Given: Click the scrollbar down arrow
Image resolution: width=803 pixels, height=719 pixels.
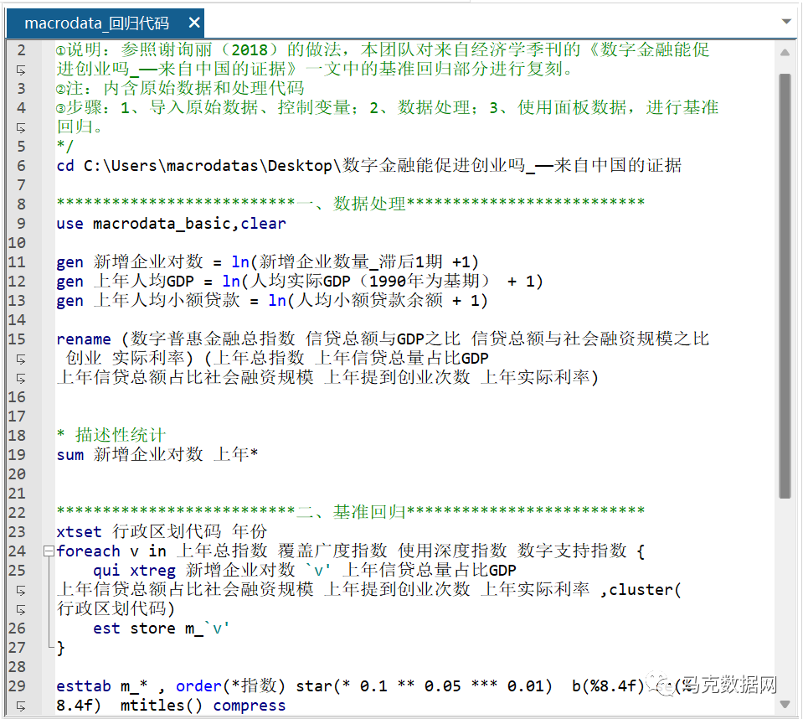Looking at the screenshot, I should 785,704.
